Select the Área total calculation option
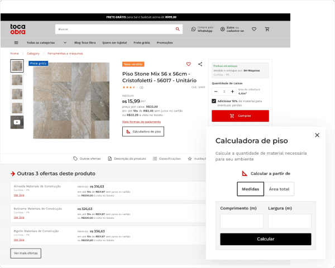Screen dimensions: 335x268 [x=279, y=189]
